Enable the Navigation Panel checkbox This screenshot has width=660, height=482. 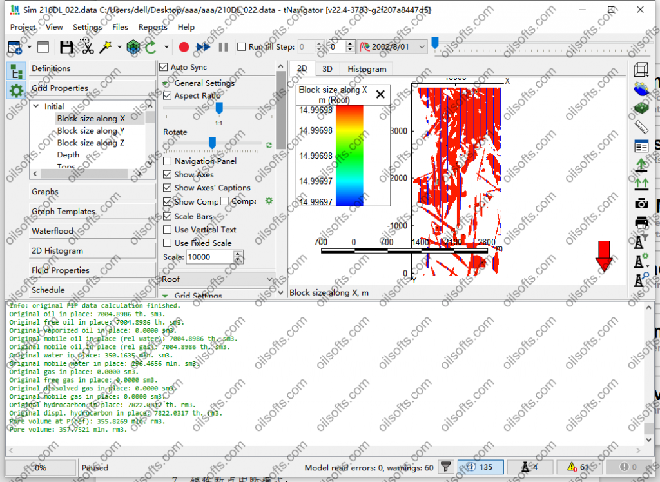coord(167,161)
